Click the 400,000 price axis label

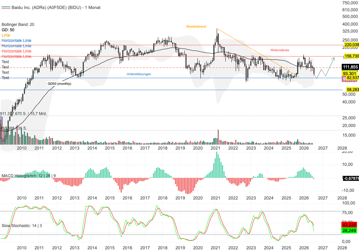click(350, 24)
